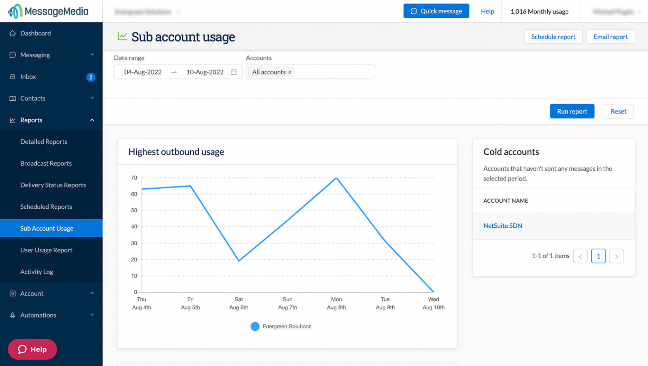This screenshot has width=648, height=366.
Task: Click the Run report button
Action: 572,111
